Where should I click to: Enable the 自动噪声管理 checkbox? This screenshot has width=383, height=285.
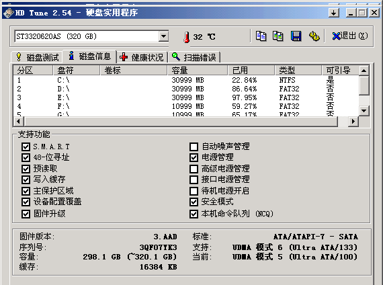(194, 147)
